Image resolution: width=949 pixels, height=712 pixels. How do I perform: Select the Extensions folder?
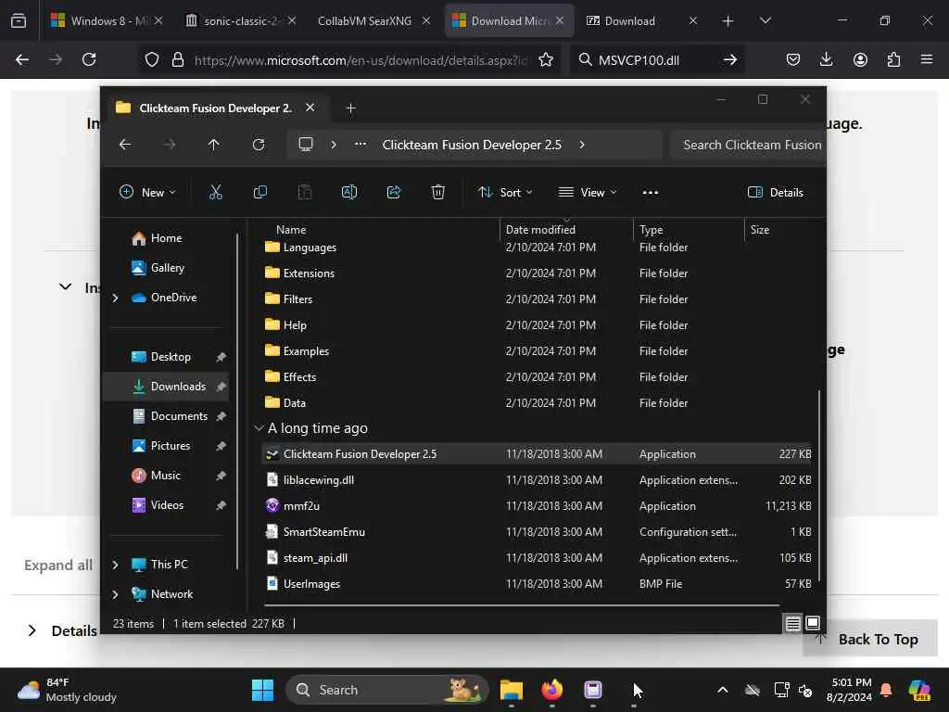[x=537, y=273]
